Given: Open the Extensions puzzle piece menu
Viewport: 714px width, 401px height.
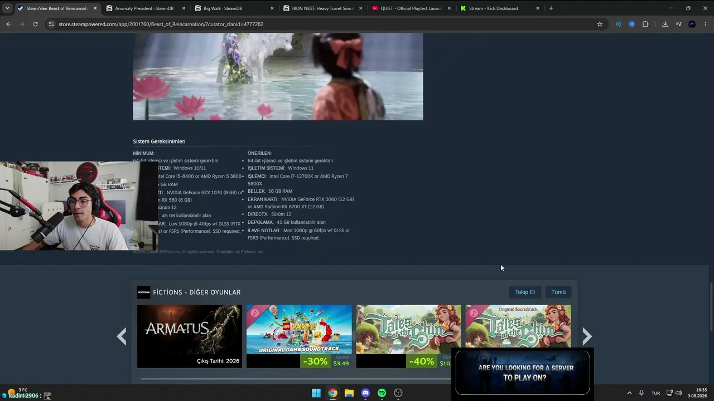Looking at the screenshot, I should pyautogui.click(x=645, y=24).
